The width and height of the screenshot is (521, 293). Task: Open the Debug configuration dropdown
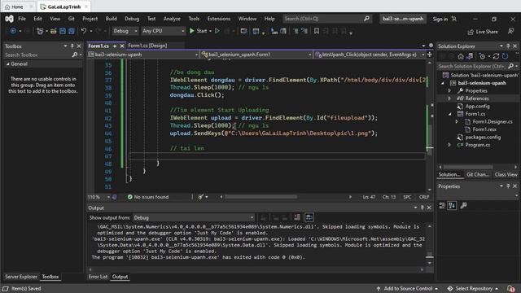tap(125, 31)
